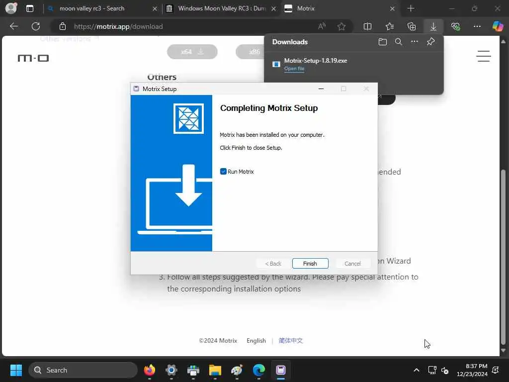Image resolution: width=509 pixels, height=382 pixels.
Task: Open notifications bell icon in tray
Action: (496, 370)
